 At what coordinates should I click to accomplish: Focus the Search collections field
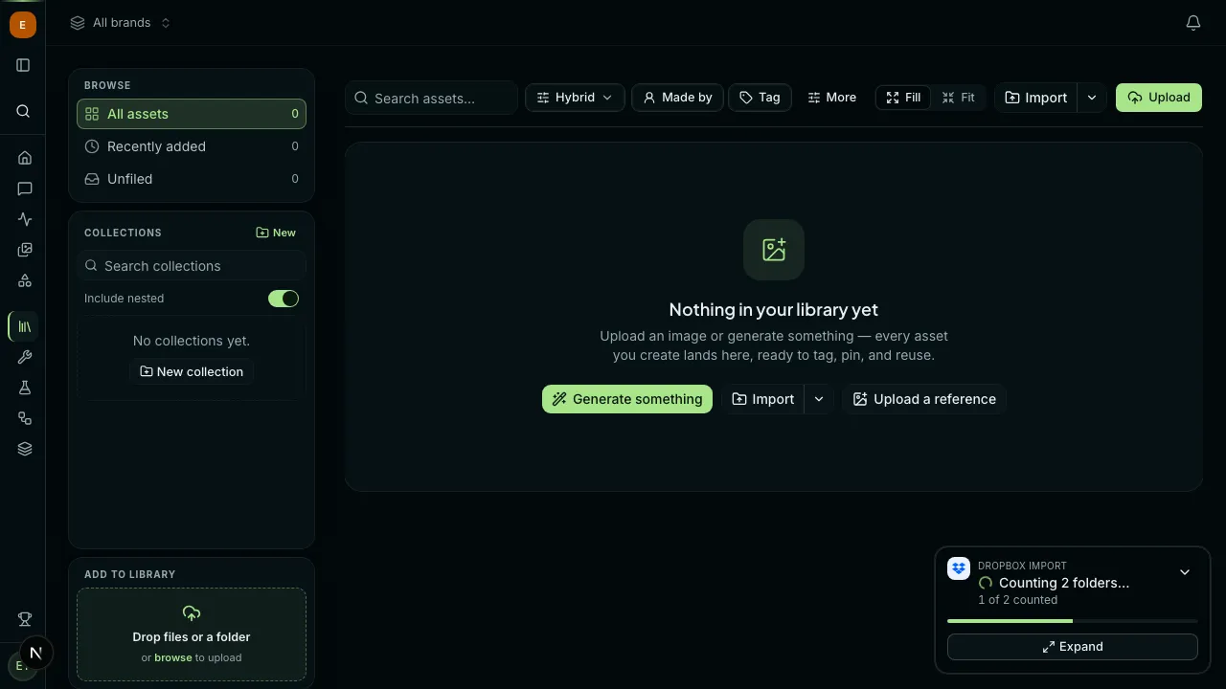point(192,266)
